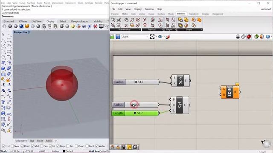Screen dimensions: 273x153
Task: Expand the Shape panel dropdown
Action: click(201, 30)
